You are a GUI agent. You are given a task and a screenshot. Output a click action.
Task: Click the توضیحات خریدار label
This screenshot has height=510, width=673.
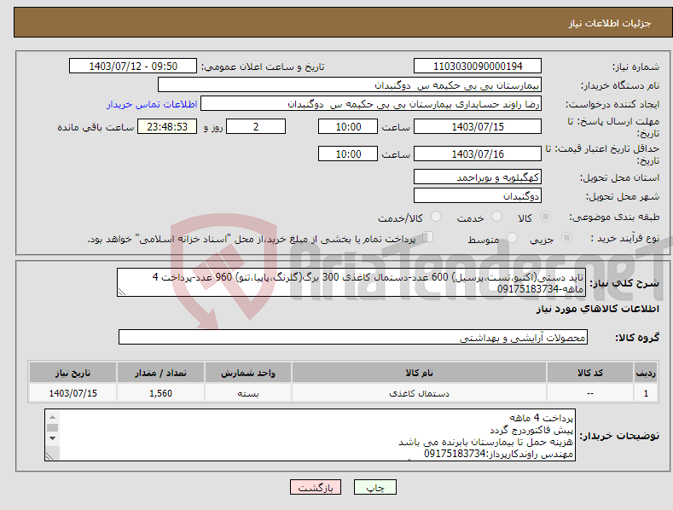[619, 436]
